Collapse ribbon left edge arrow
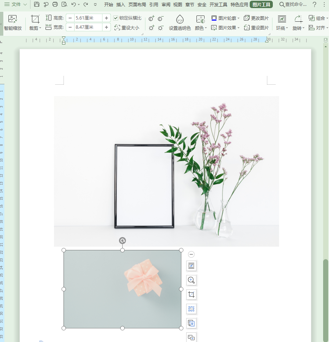 tap(1, 24)
